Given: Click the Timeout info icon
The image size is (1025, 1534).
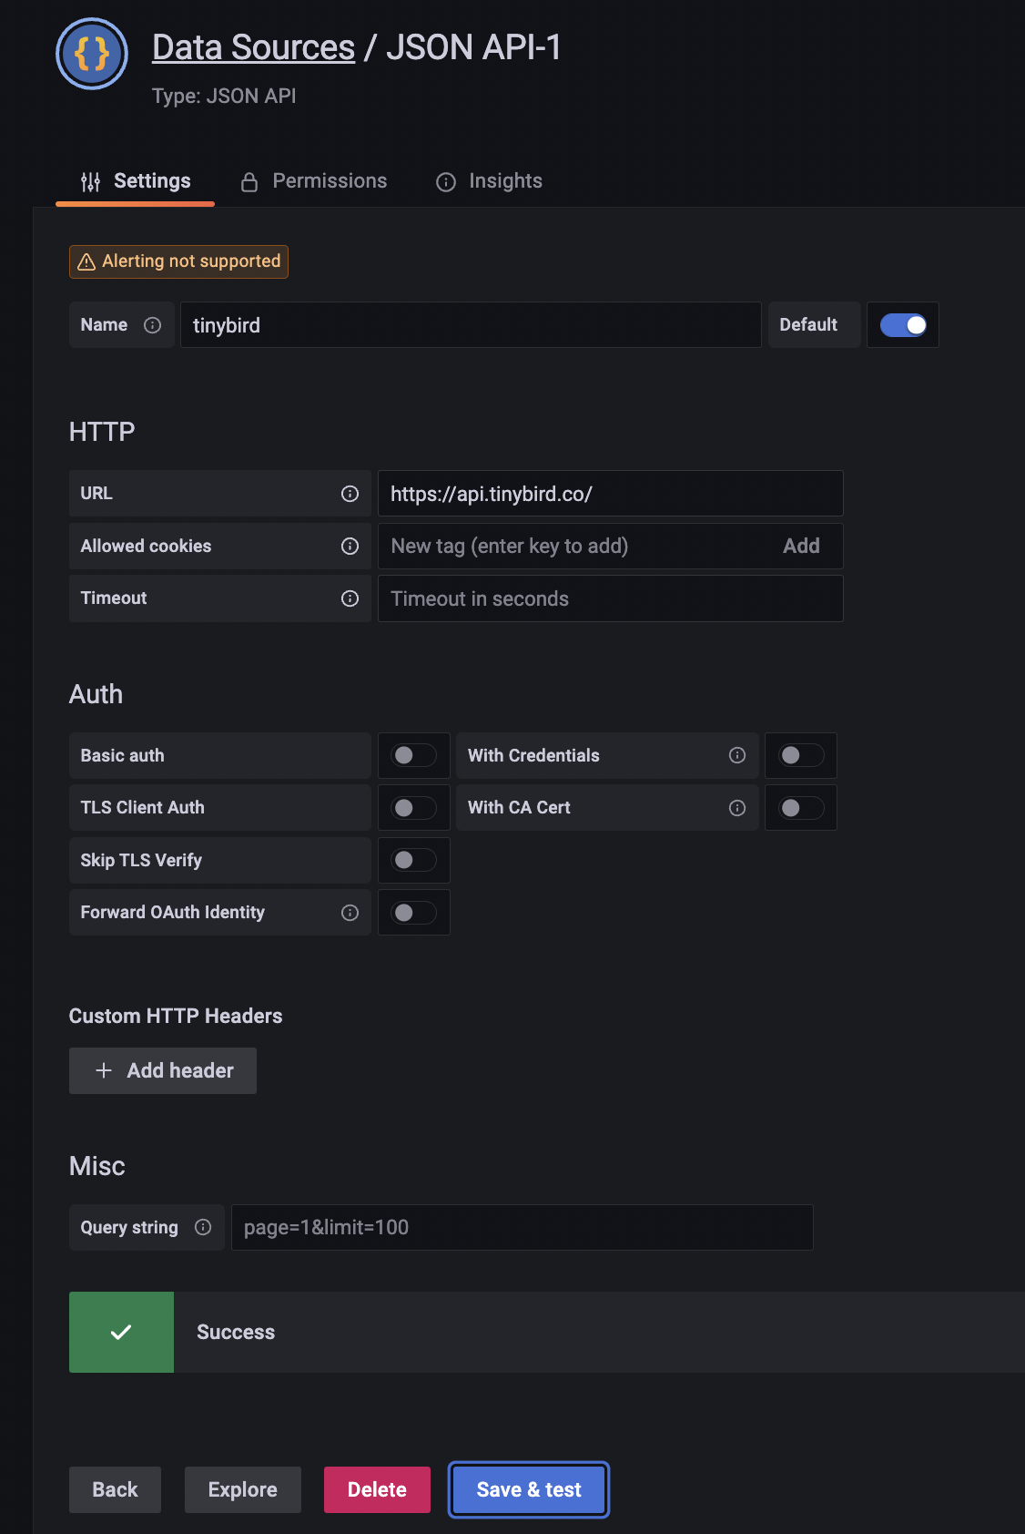Looking at the screenshot, I should 350,598.
